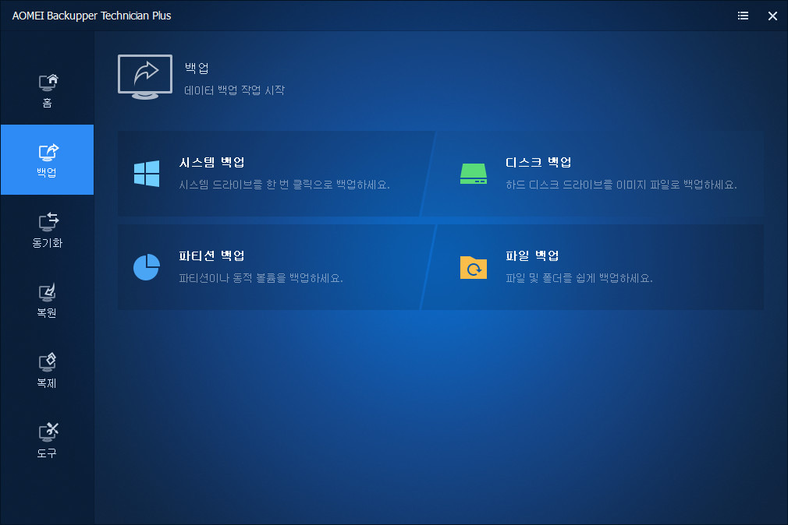Click the yellow folder icon for 파일 백업
788x525 pixels.
tap(474, 267)
